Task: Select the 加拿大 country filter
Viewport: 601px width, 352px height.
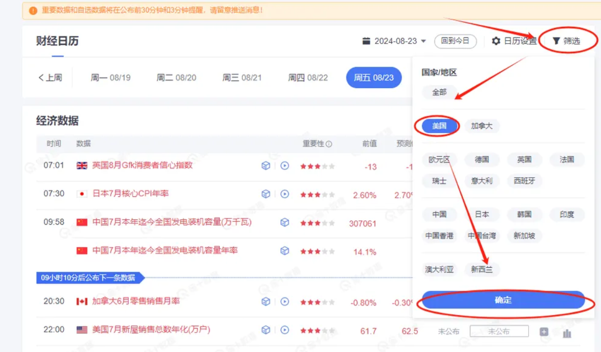Action: (x=481, y=126)
